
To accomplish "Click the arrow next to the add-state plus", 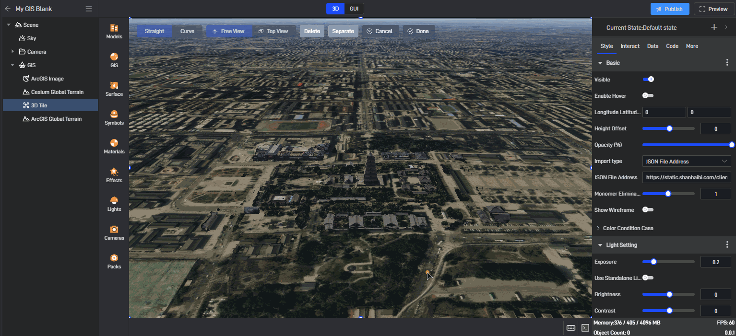I will click(x=726, y=27).
